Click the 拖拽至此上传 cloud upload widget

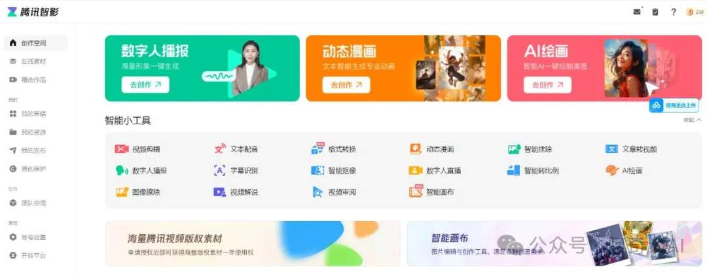tap(674, 105)
